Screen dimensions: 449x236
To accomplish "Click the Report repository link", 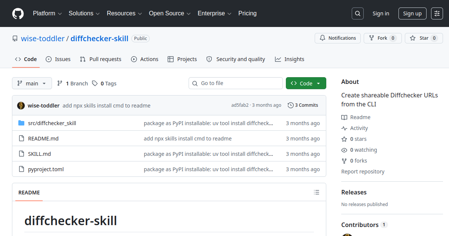I will [363, 172].
